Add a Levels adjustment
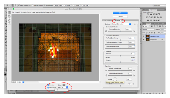 pyautogui.click(x=151, y=14)
